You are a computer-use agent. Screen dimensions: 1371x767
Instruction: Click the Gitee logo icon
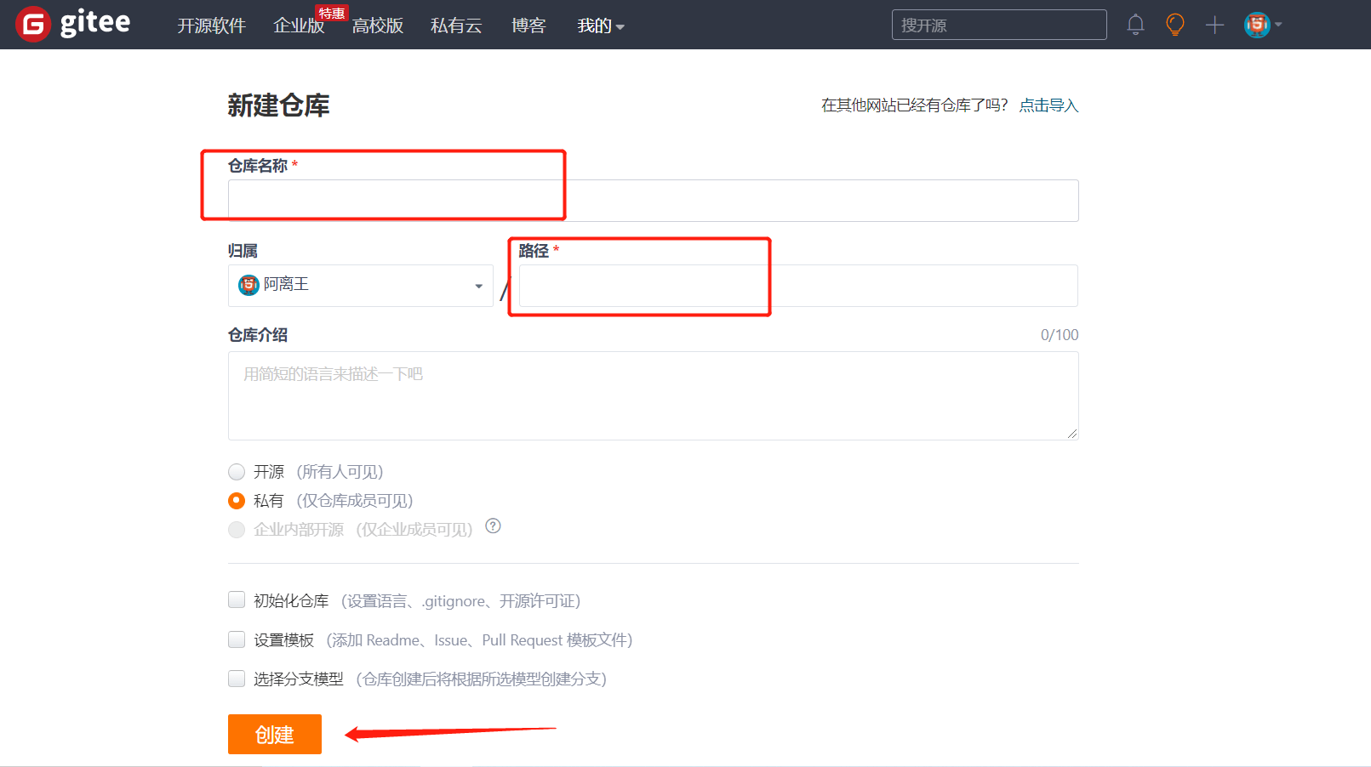tap(33, 24)
